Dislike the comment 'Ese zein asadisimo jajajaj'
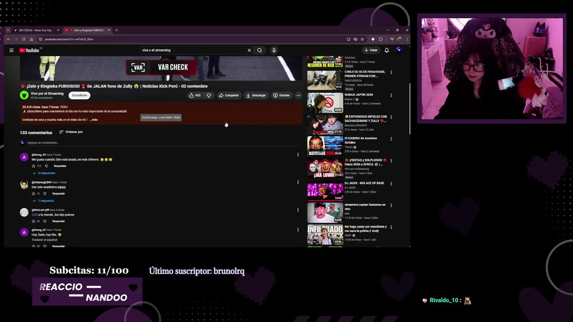This screenshot has height=322, width=573. 45,194
